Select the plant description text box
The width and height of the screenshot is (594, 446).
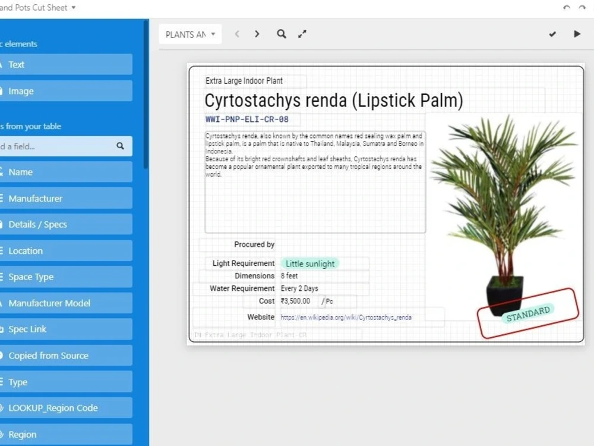pos(315,182)
